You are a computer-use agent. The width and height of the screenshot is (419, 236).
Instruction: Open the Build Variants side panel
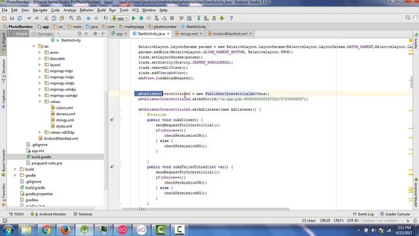[3, 163]
